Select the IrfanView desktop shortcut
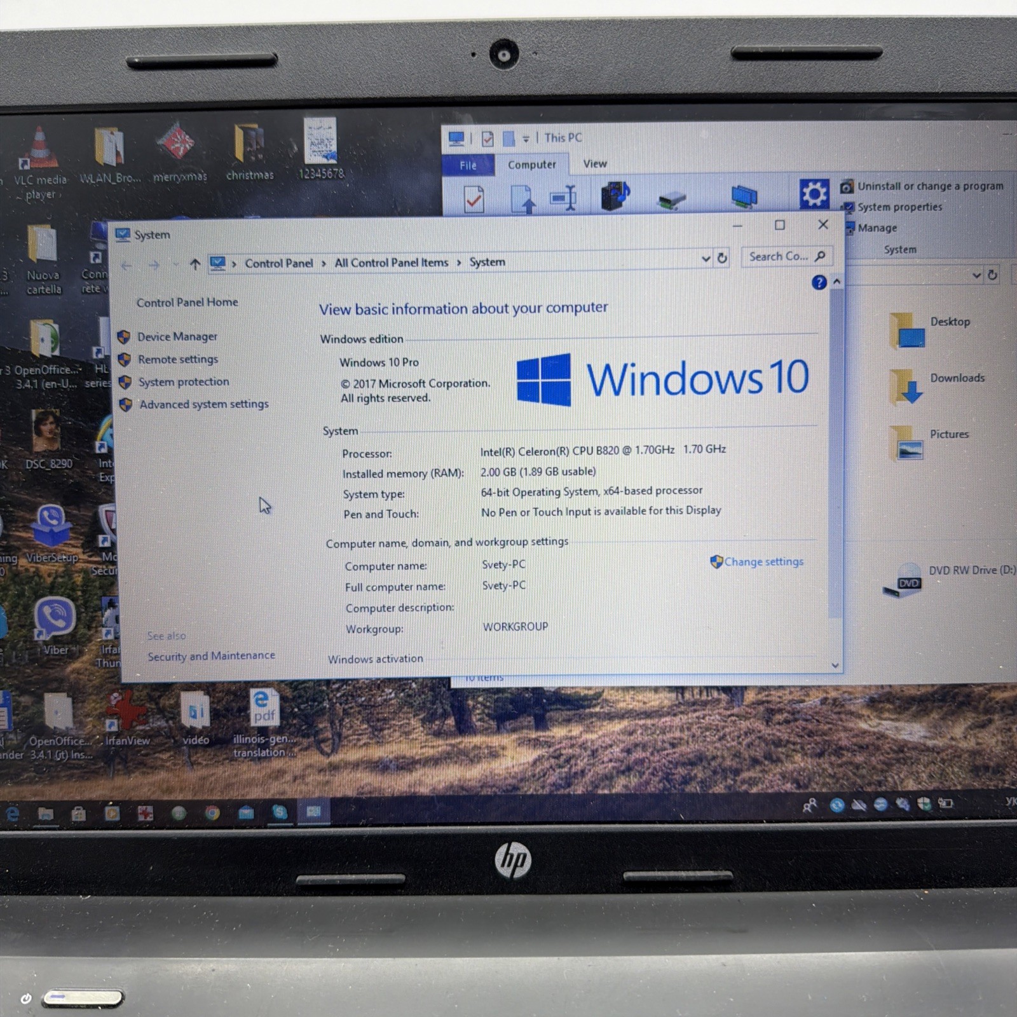 127,719
